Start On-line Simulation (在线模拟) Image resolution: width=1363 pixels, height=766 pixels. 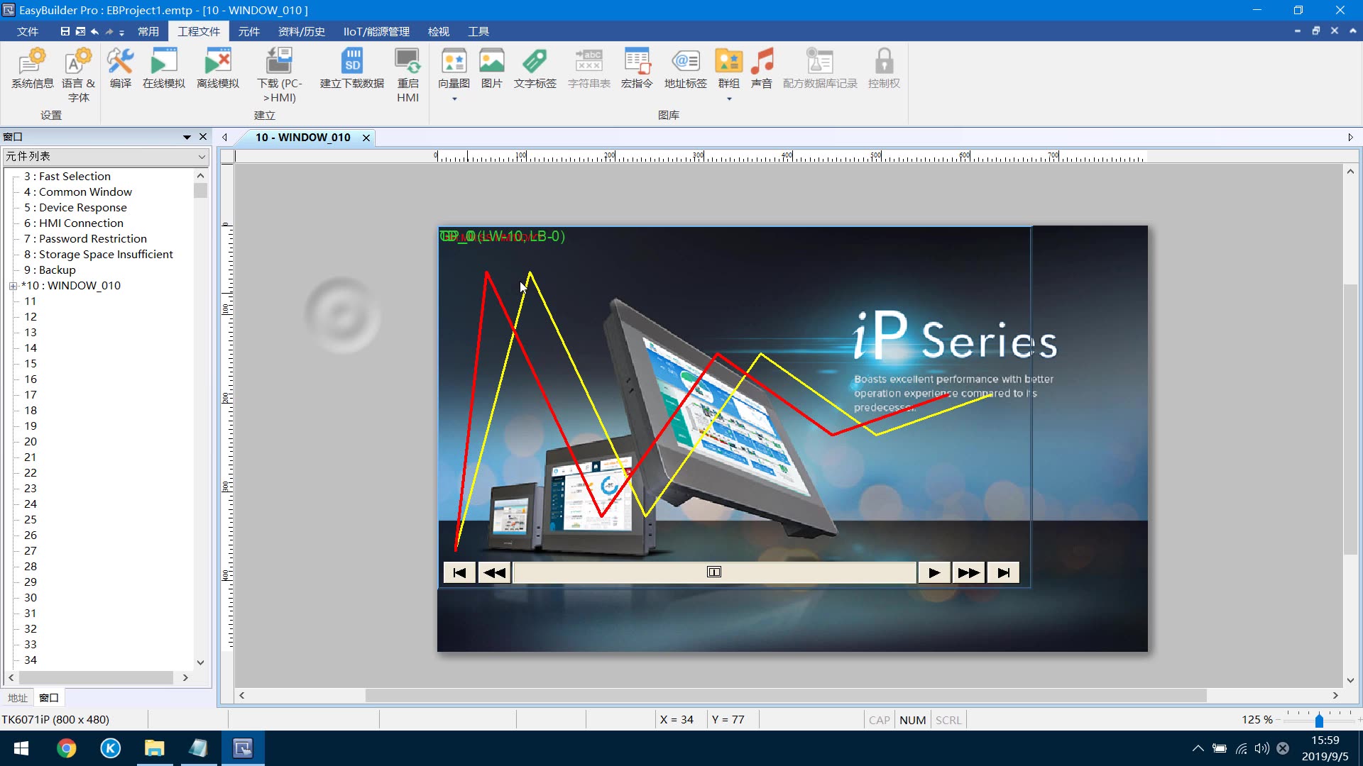(163, 69)
